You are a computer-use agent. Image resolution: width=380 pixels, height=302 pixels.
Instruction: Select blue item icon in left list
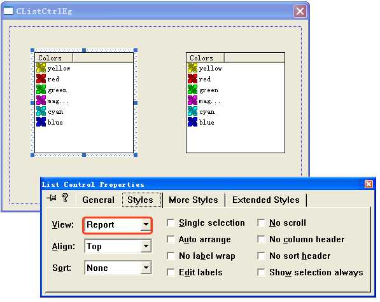[x=41, y=121]
